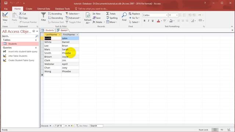Save database using quick access toolbar icon
Image resolution: width=235 pixels, height=132 pixels.
pyautogui.click(x=6, y=3)
